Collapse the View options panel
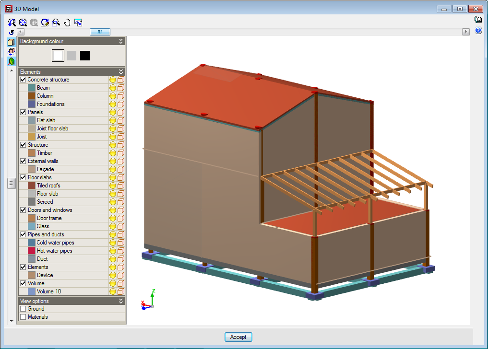The width and height of the screenshot is (488, 349). pyautogui.click(x=121, y=301)
